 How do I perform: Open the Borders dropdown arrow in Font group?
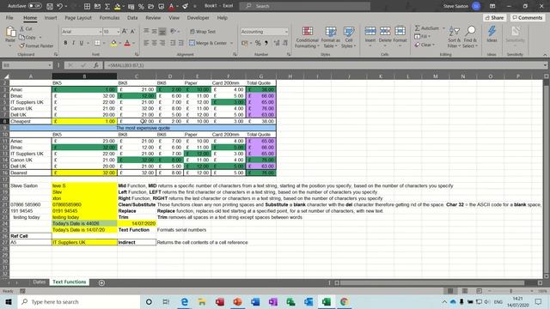[x=104, y=43]
